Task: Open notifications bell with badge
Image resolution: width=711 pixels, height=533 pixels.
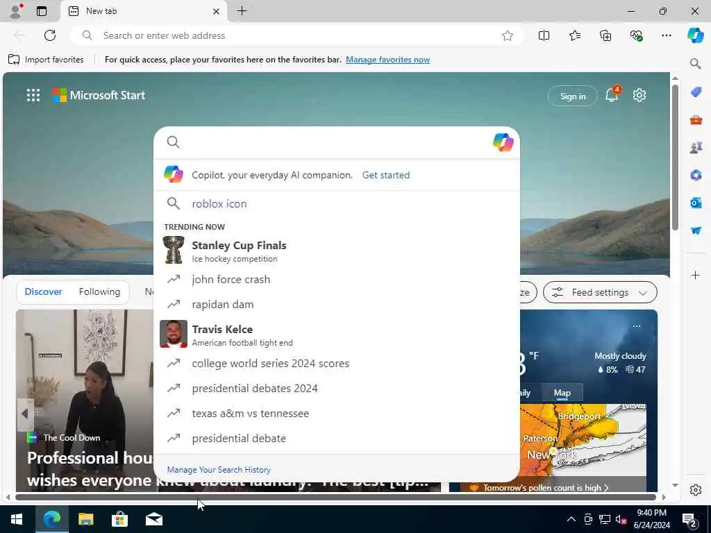Action: point(612,94)
